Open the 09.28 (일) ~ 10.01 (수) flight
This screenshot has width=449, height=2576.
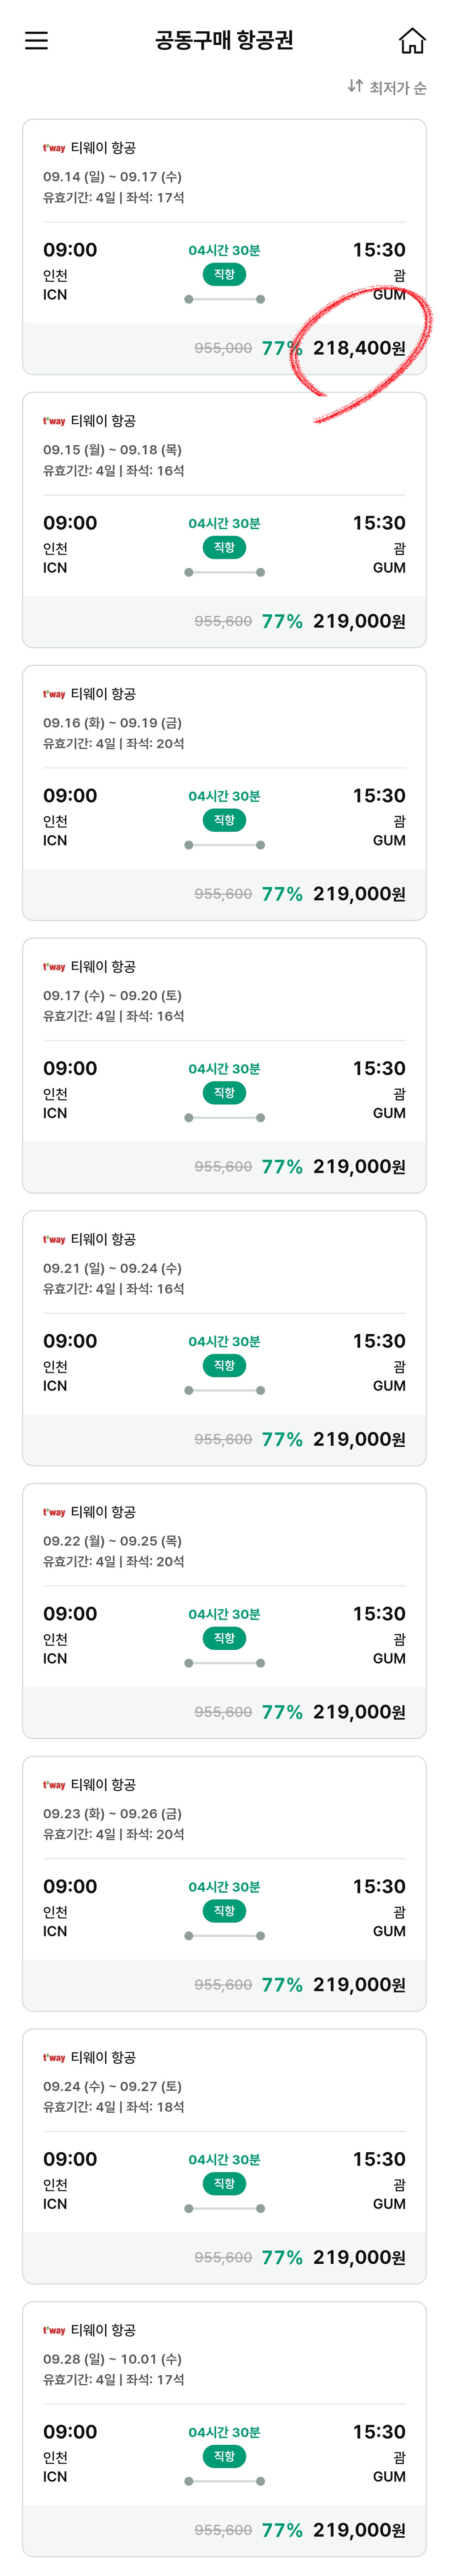(112, 2359)
